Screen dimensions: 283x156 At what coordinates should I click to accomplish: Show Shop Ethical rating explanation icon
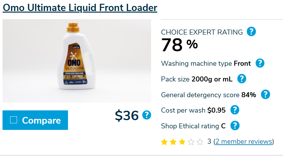235,126
